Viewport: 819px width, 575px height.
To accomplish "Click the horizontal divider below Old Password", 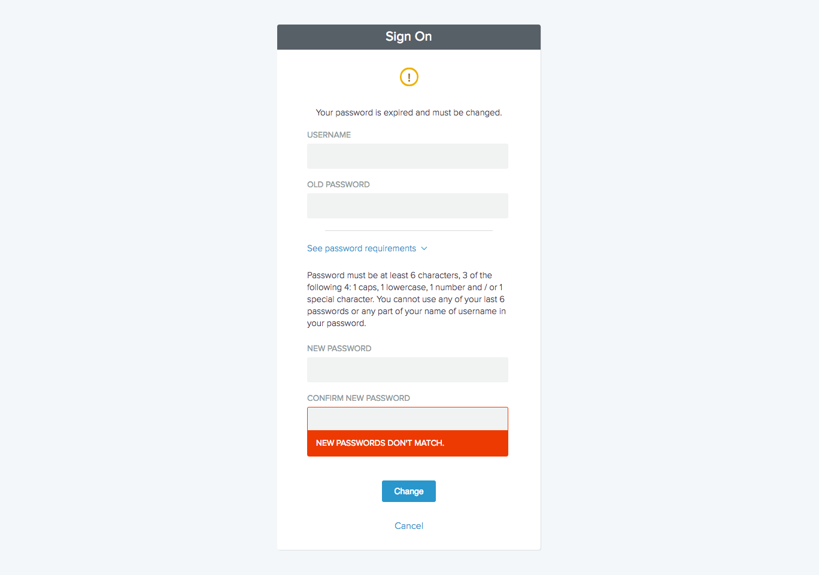I will (409, 230).
